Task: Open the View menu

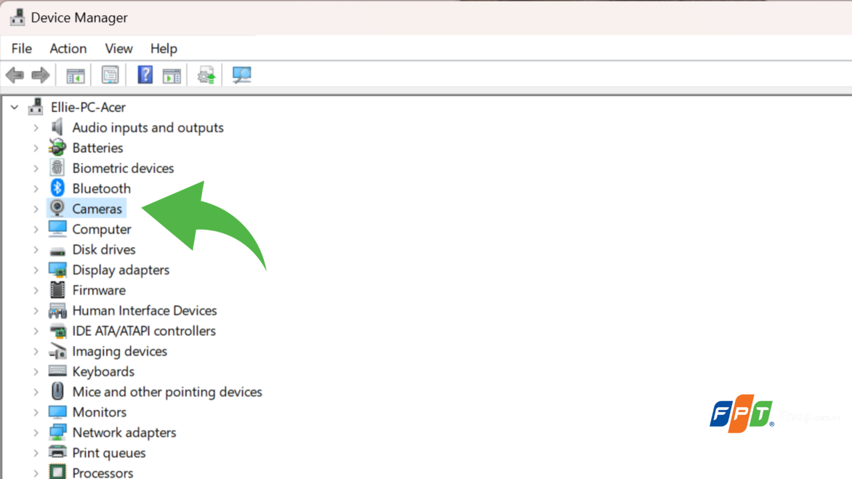Action: (119, 48)
